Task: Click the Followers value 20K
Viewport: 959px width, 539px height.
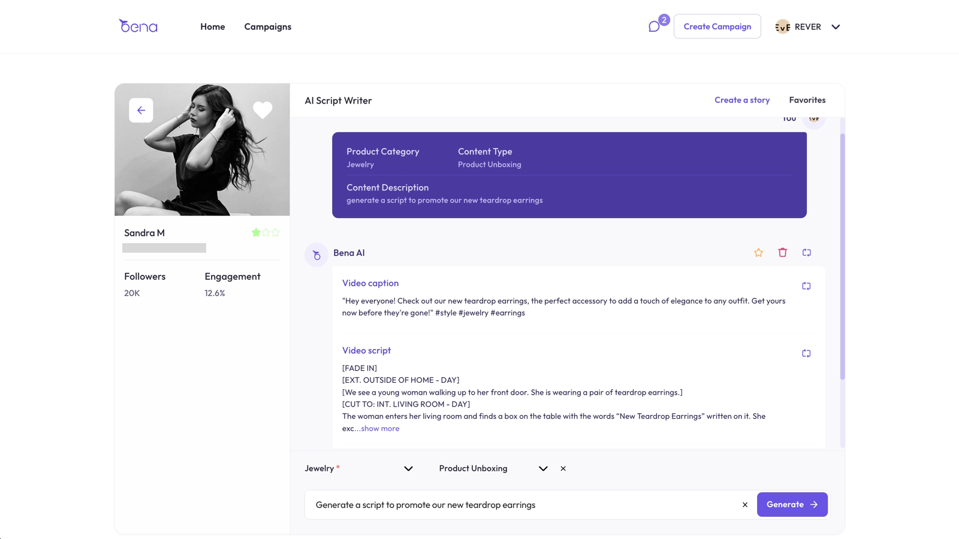Action: [132, 293]
